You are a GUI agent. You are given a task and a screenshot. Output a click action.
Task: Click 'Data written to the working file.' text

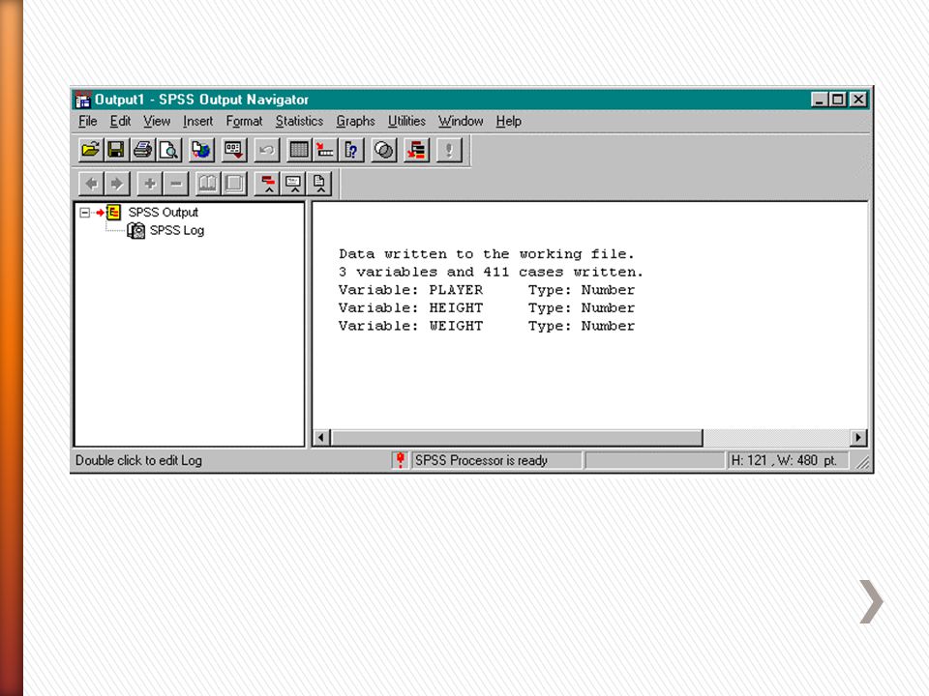point(487,254)
